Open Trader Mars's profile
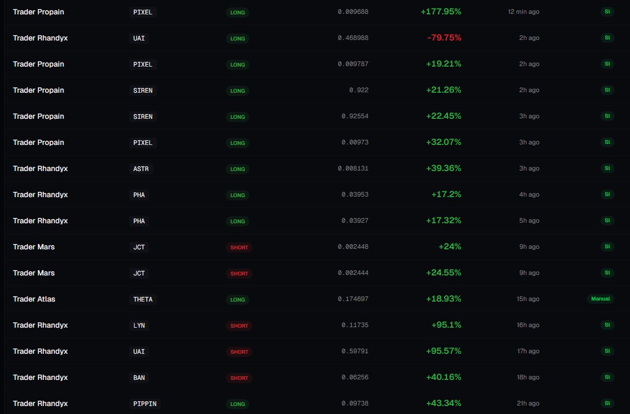 (x=34, y=247)
